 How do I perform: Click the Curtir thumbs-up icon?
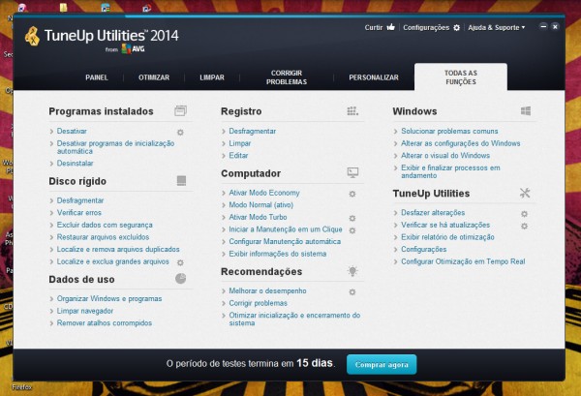point(390,27)
